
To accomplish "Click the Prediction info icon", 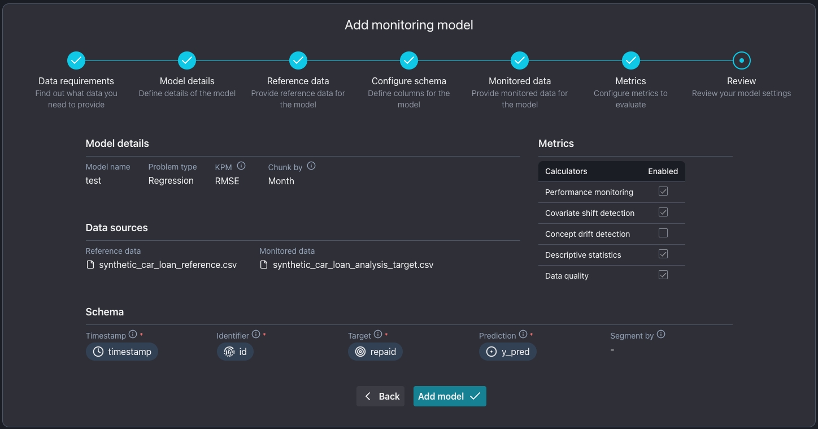I will pos(523,335).
